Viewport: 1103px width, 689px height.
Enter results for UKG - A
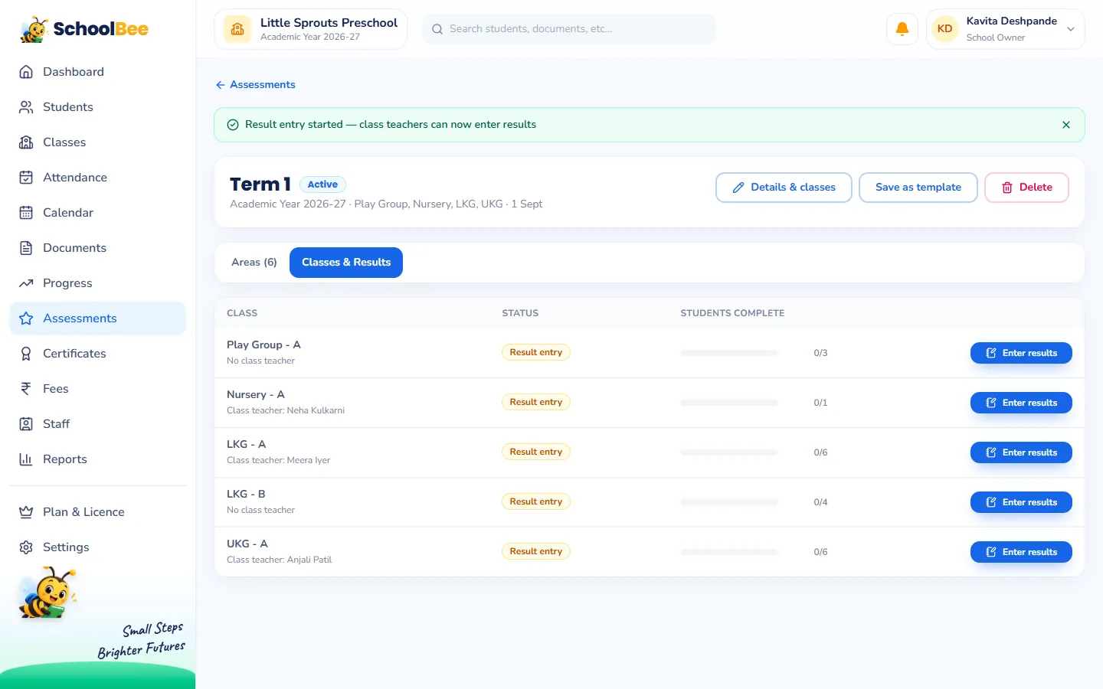1021,552
